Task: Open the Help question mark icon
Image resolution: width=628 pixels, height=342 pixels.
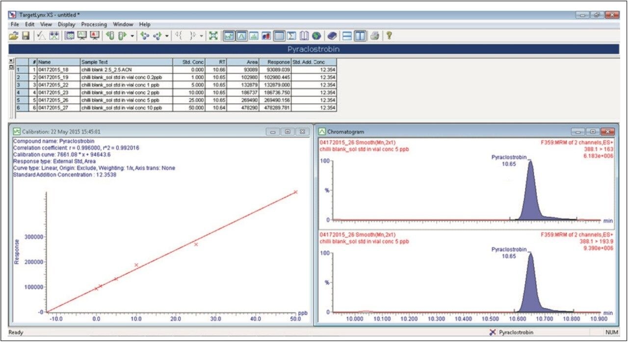Action: (389, 34)
